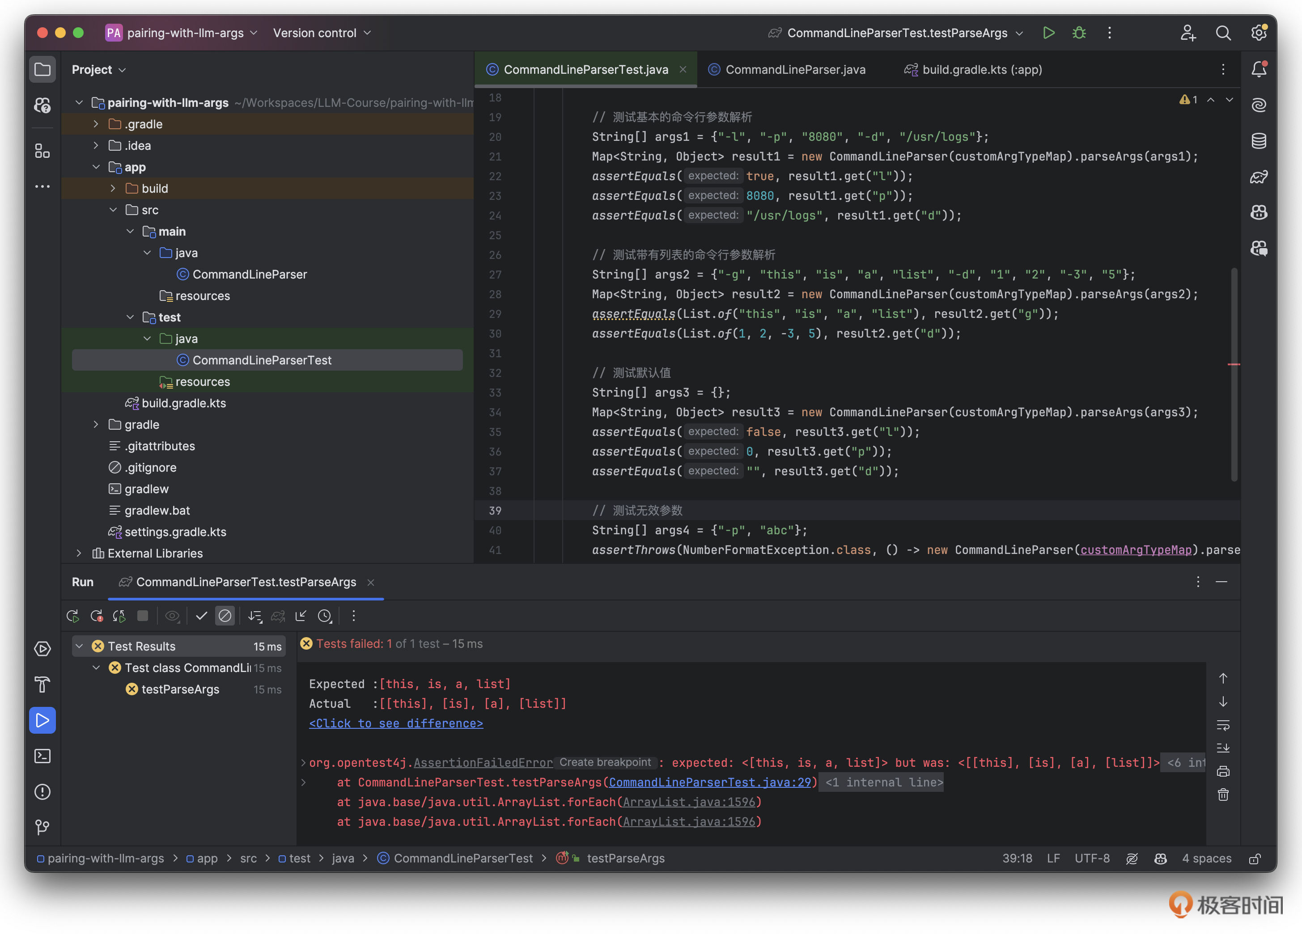The height and width of the screenshot is (934, 1302).
Task: Click the Debug bug icon
Action: pyautogui.click(x=1079, y=33)
